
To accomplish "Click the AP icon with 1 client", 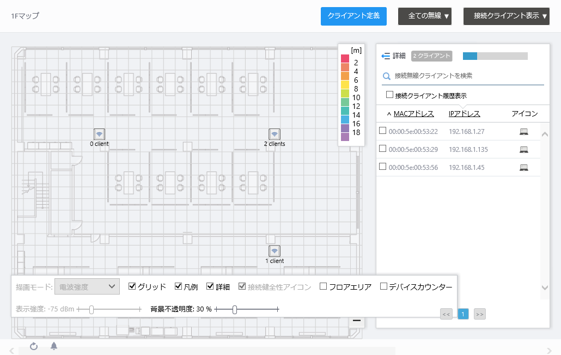I will pyautogui.click(x=275, y=251).
